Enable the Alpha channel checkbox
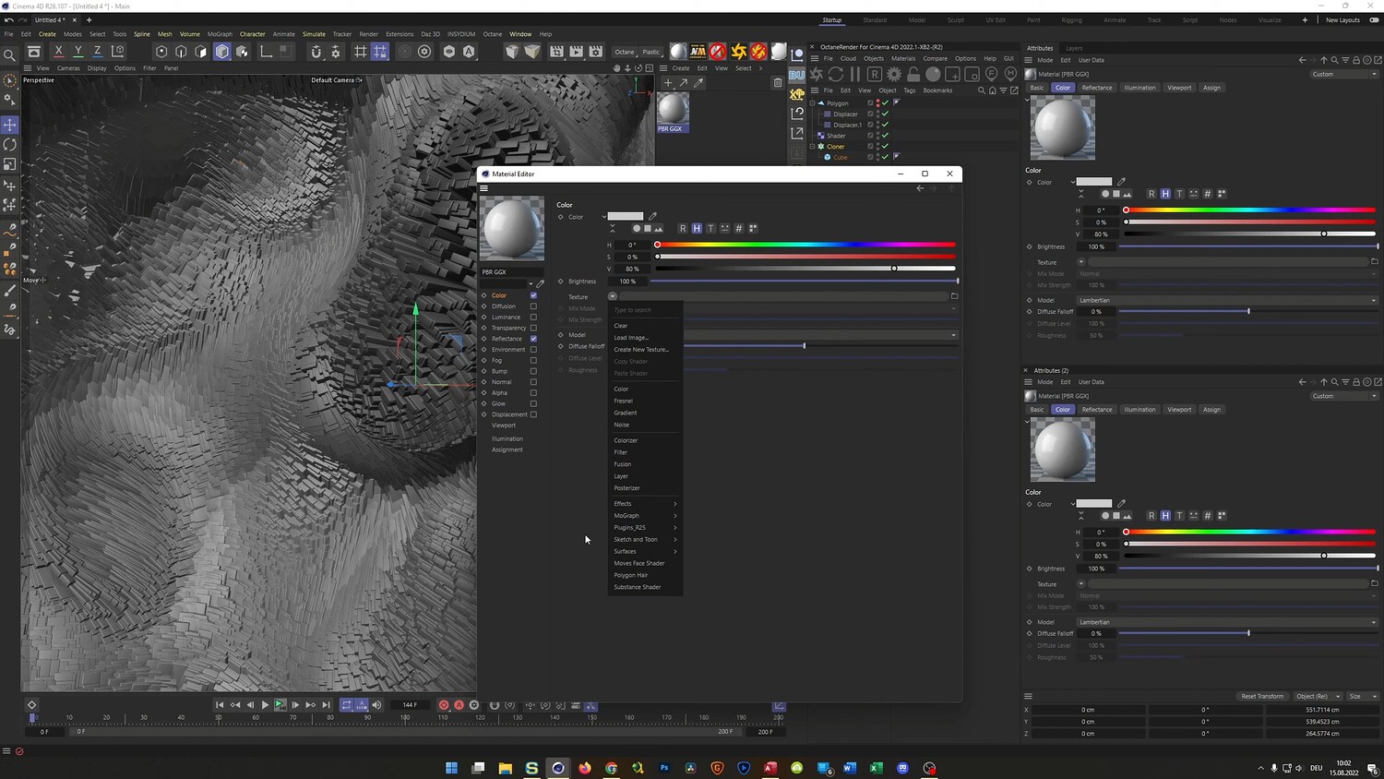The image size is (1384, 779). [533, 392]
